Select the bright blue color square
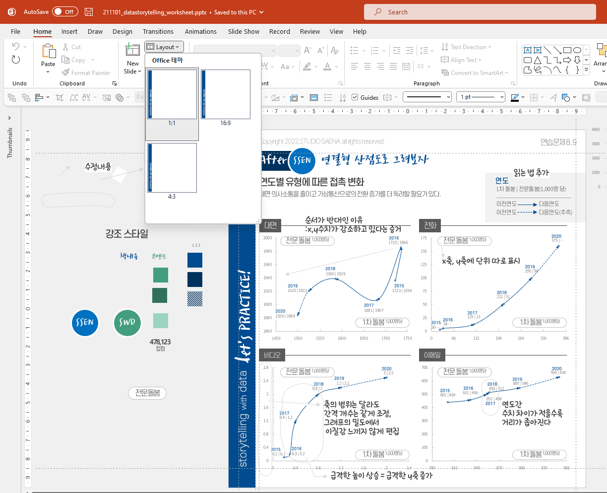The image size is (607, 493). [195, 260]
